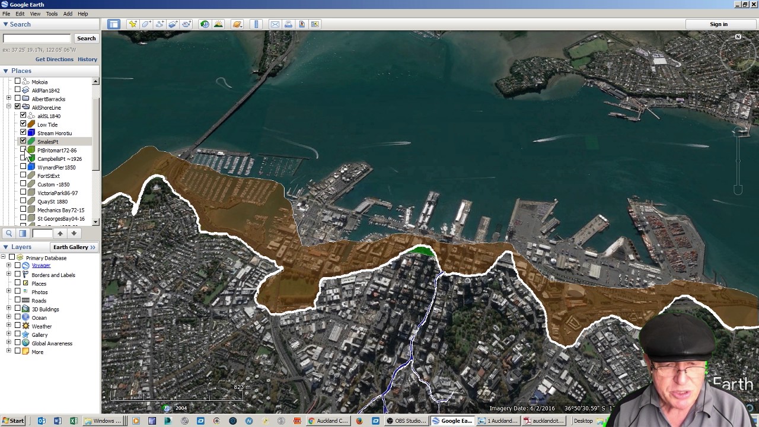Viewport: 759px width, 427px height.
Task: Collapse the AklShoreLine folder
Action: [9, 107]
